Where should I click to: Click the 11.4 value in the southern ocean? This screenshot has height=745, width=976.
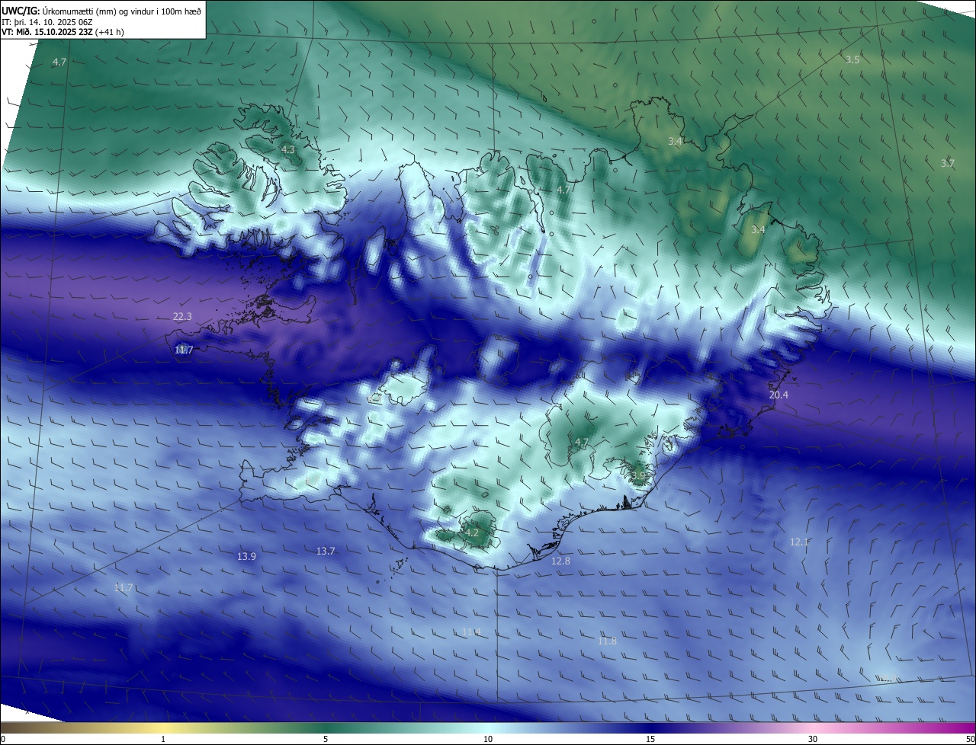(x=471, y=632)
